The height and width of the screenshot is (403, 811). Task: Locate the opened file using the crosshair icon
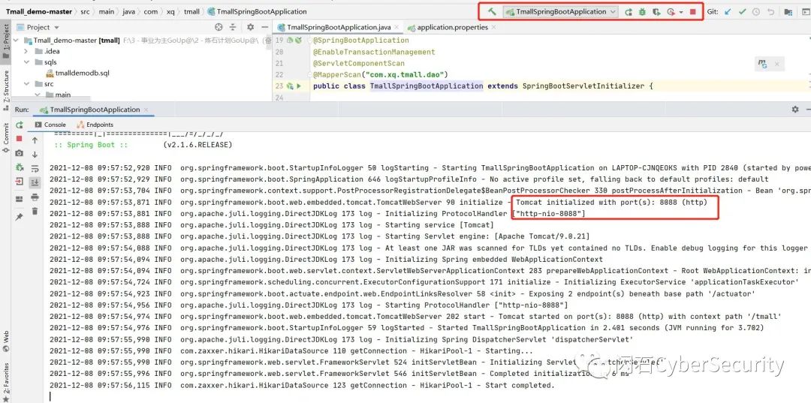(x=219, y=27)
